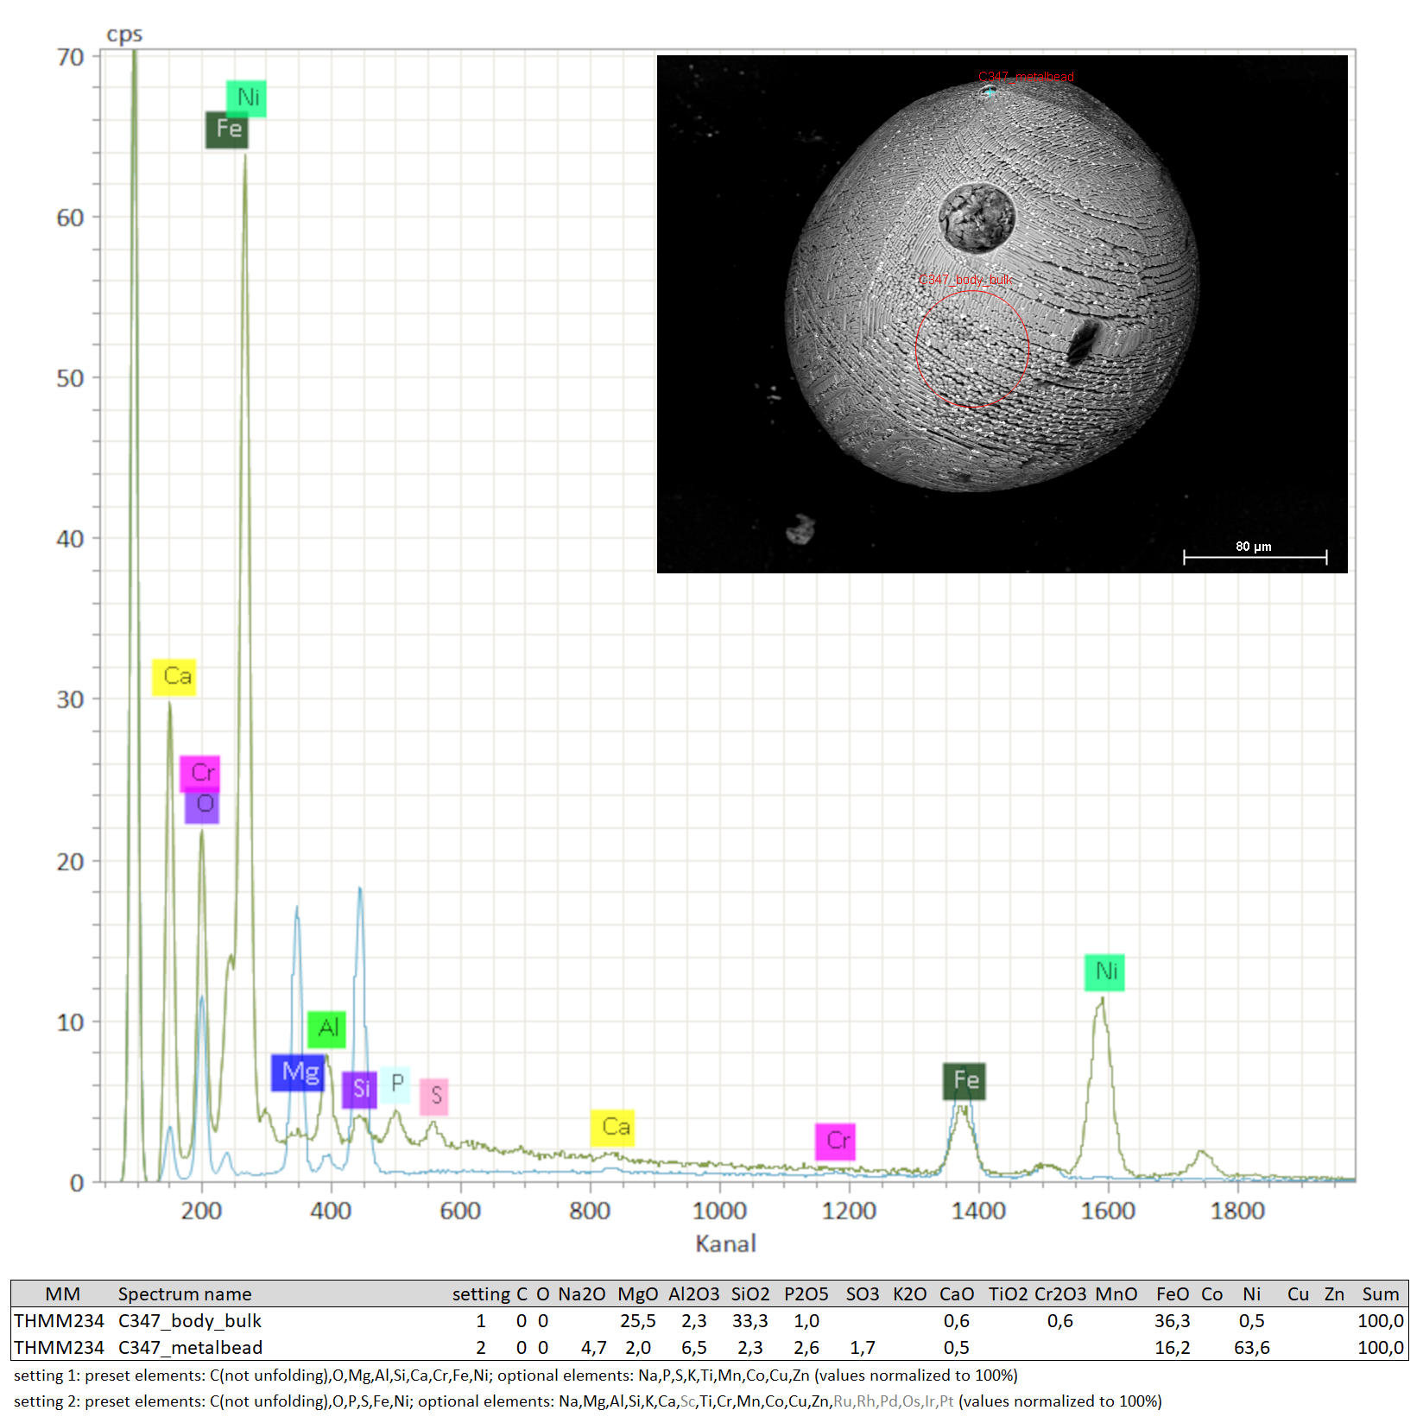Click the Ni label at the top of the chart
Screen dimensions: 1423x1423
coord(246,98)
